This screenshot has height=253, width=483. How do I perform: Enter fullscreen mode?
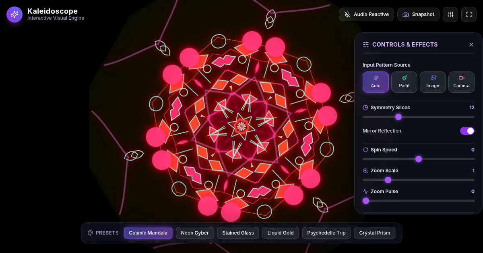pyautogui.click(x=469, y=14)
